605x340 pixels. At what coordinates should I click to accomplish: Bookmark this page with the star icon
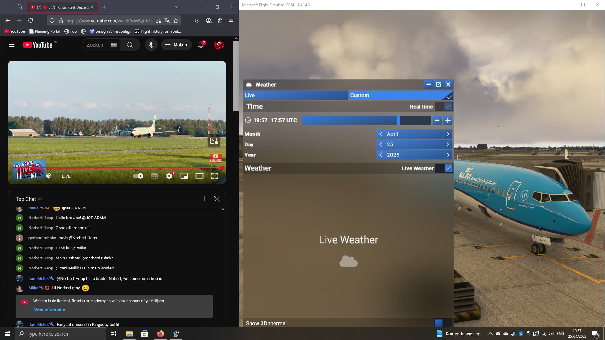tap(176, 20)
